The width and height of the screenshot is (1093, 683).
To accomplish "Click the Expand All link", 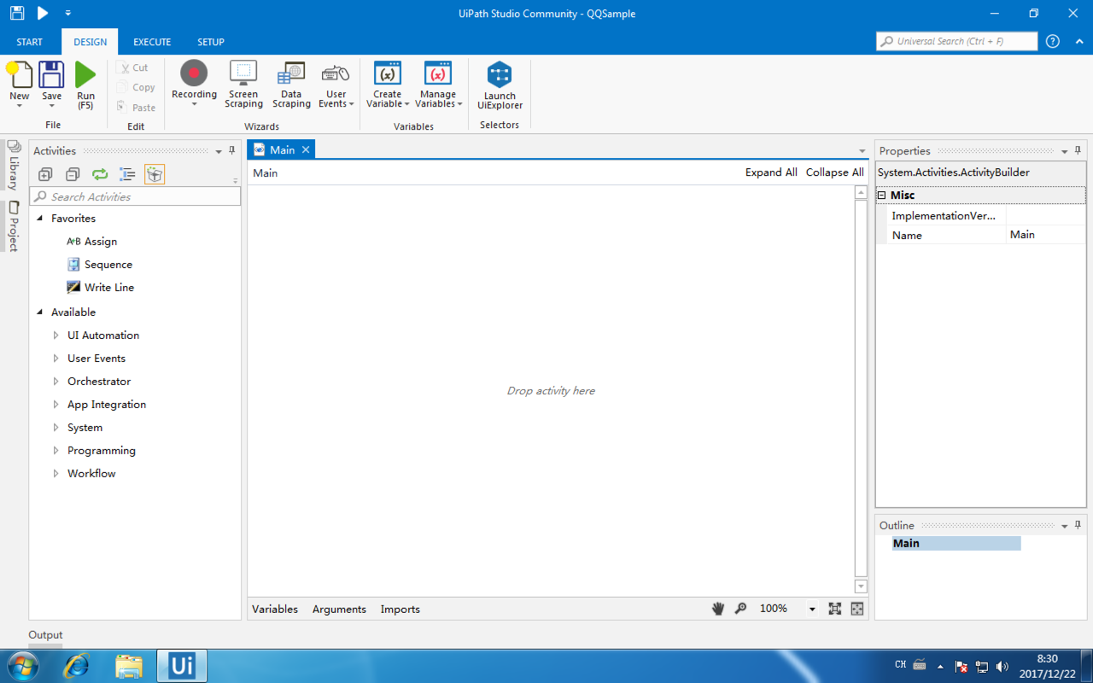I will pos(770,172).
